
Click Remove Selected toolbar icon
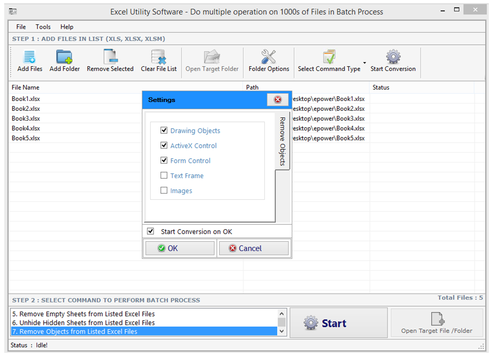point(110,57)
